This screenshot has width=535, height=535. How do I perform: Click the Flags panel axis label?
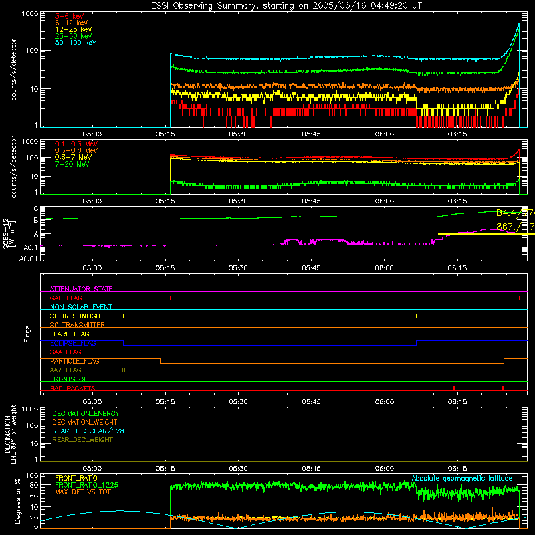tap(27, 334)
